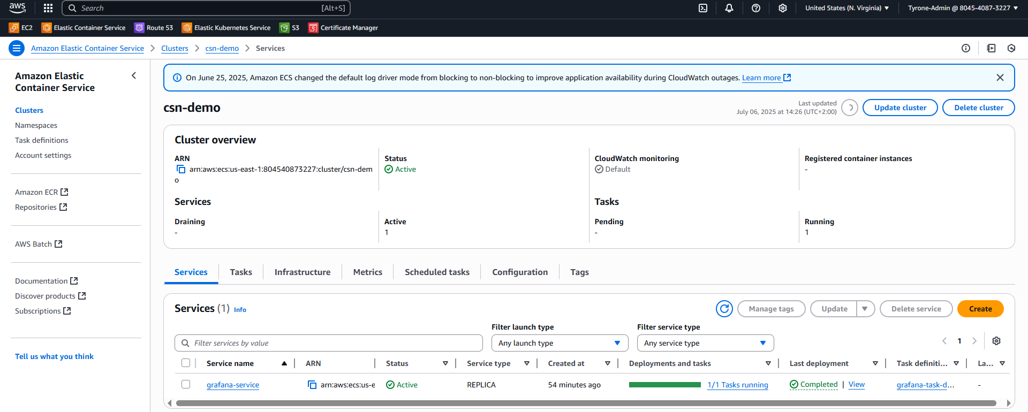
Task: Copy the grafana-service ARN
Action: pyautogui.click(x=312, y=385)
